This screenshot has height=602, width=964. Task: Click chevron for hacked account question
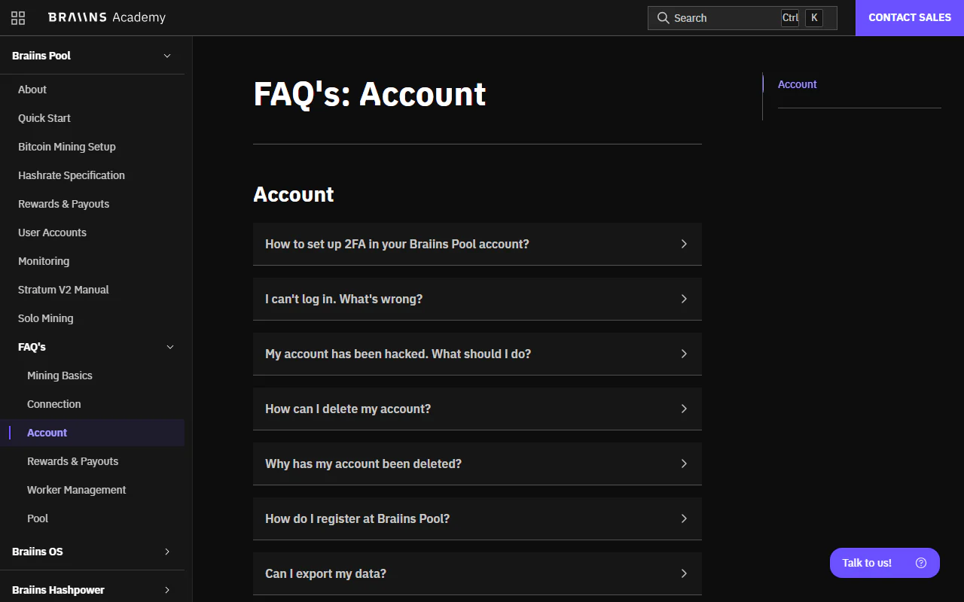(684, 354)
